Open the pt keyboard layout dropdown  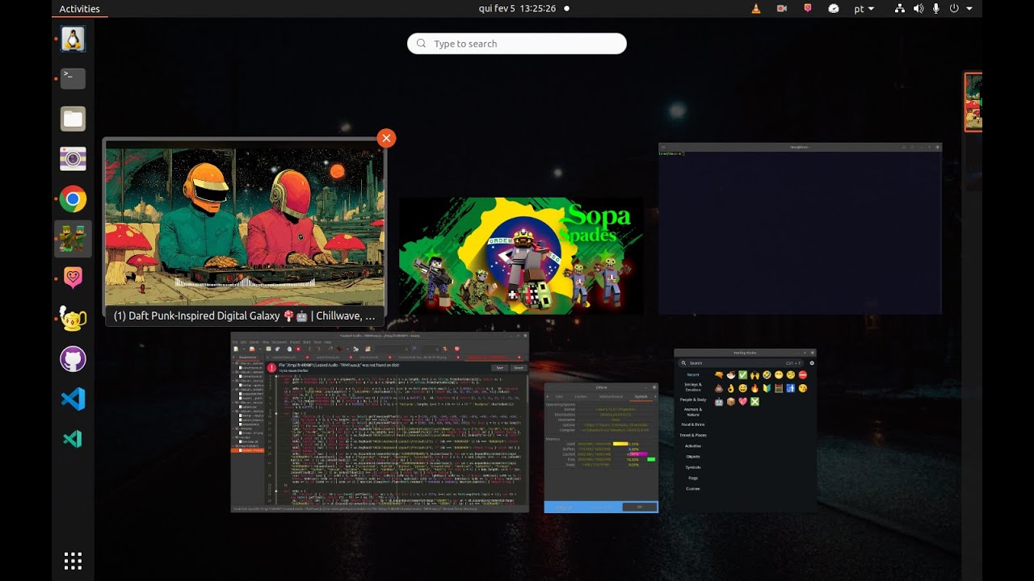[x=864, y=9]
